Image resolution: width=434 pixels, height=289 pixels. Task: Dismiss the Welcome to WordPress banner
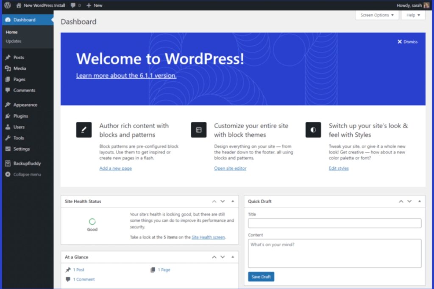(407, 41)
